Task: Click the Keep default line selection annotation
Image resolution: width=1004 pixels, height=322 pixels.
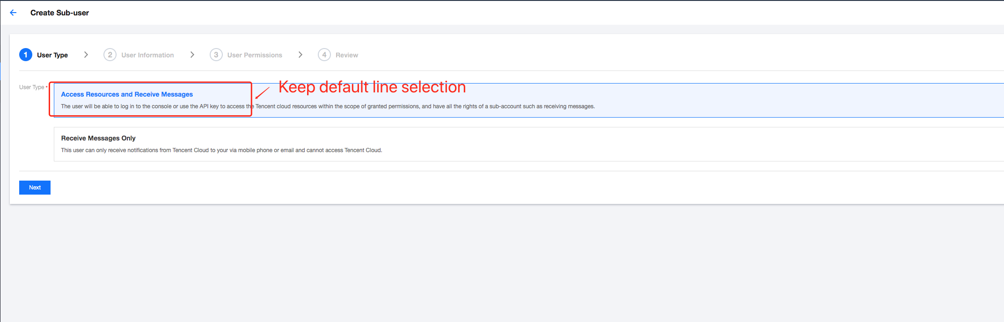Action: tap(372, 87)
